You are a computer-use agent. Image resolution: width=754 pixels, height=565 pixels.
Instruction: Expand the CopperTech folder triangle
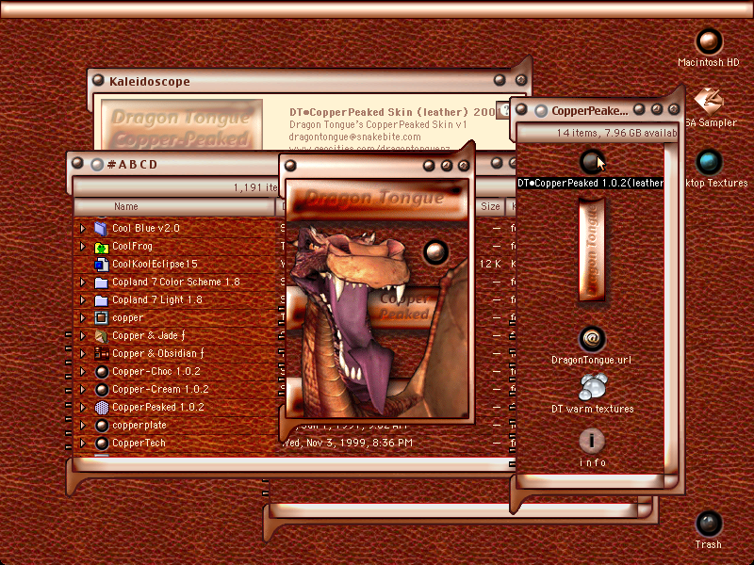pos(83,444)
